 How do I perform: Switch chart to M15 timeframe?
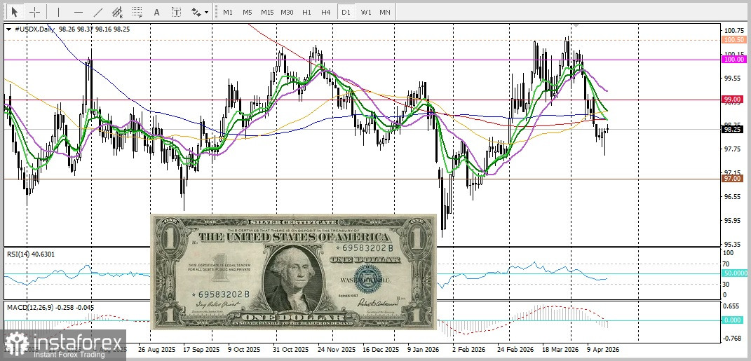(267, 12)
